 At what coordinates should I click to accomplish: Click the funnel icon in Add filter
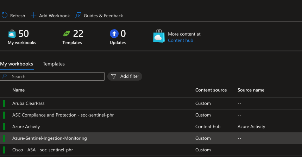point(114,76)
